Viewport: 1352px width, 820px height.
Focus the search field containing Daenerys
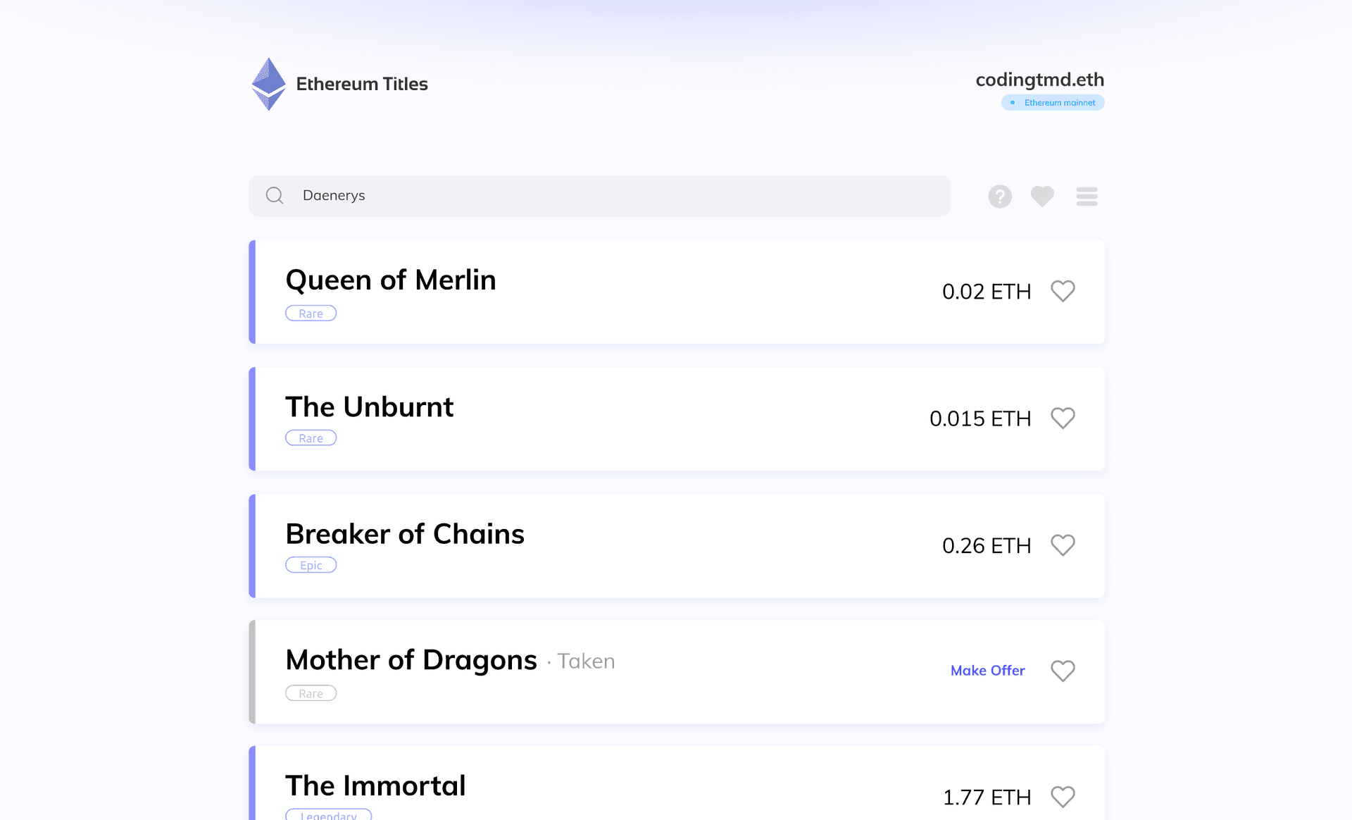click(x=599, y=196)
